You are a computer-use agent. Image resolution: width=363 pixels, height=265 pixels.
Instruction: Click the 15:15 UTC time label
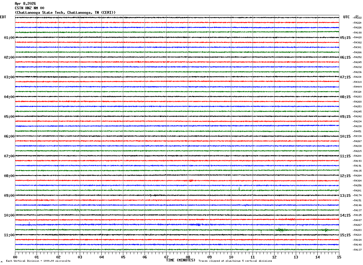(345, 235)
